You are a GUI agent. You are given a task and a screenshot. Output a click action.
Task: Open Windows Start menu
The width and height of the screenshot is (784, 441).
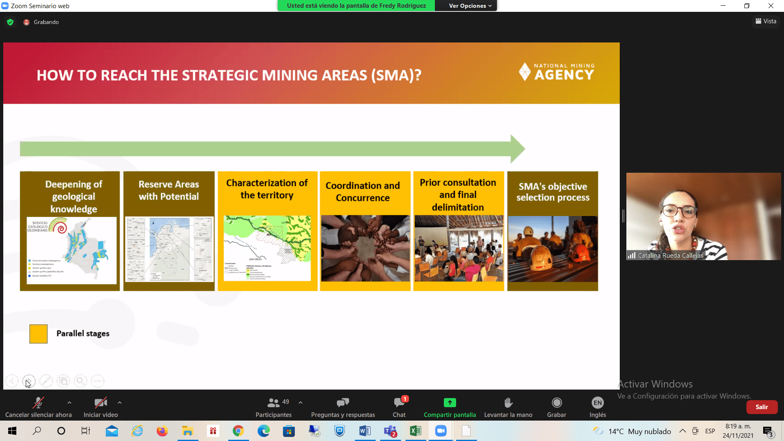[x=12, y=431]
